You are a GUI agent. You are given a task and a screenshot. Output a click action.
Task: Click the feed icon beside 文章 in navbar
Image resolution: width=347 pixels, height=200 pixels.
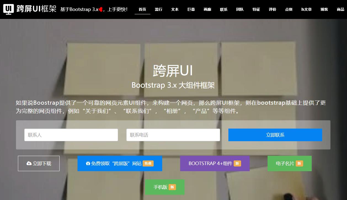click(302, 9)
